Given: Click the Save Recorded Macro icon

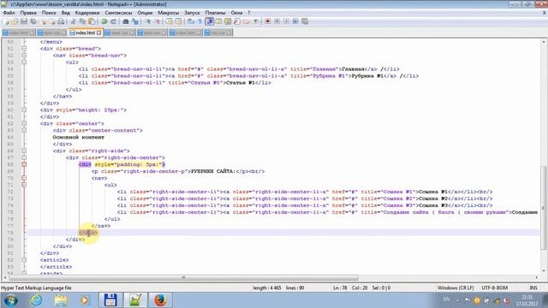Looking at the screenshot, I should click(x=305, y=21).
